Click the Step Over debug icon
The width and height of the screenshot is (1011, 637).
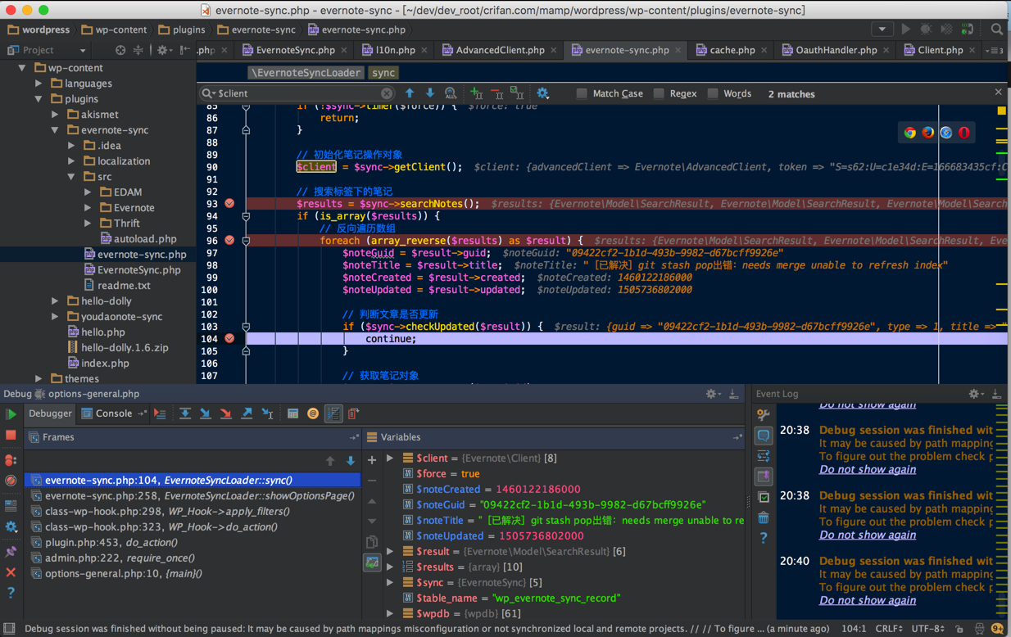185,414
